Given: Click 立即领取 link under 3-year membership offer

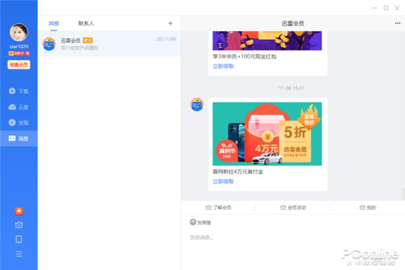Looking at the screenshot, I should 223,67.
